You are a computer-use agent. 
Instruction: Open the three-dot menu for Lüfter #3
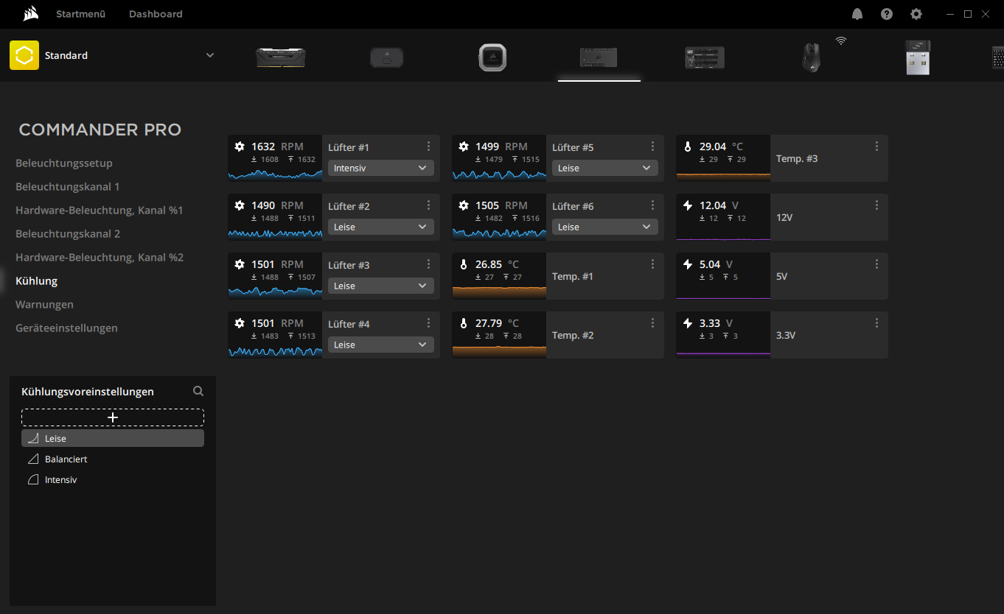click(x=428, y=264)
